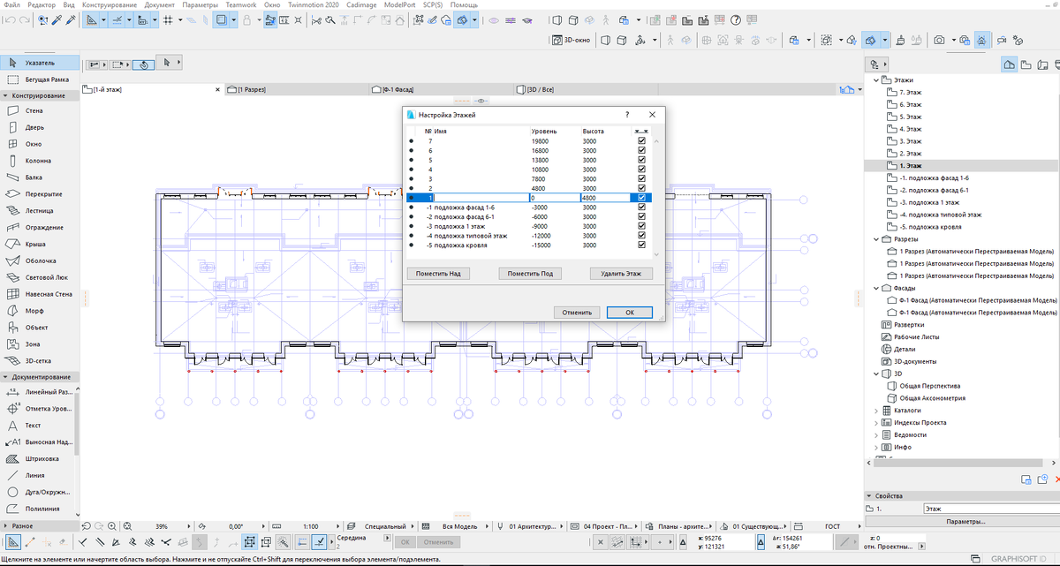Click the Поместить Под button
This screenshot has width=1060, height=566.
530,274
